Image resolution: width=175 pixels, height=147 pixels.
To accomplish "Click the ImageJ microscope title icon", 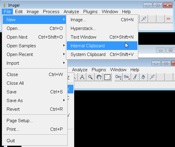I will point(5,5).
